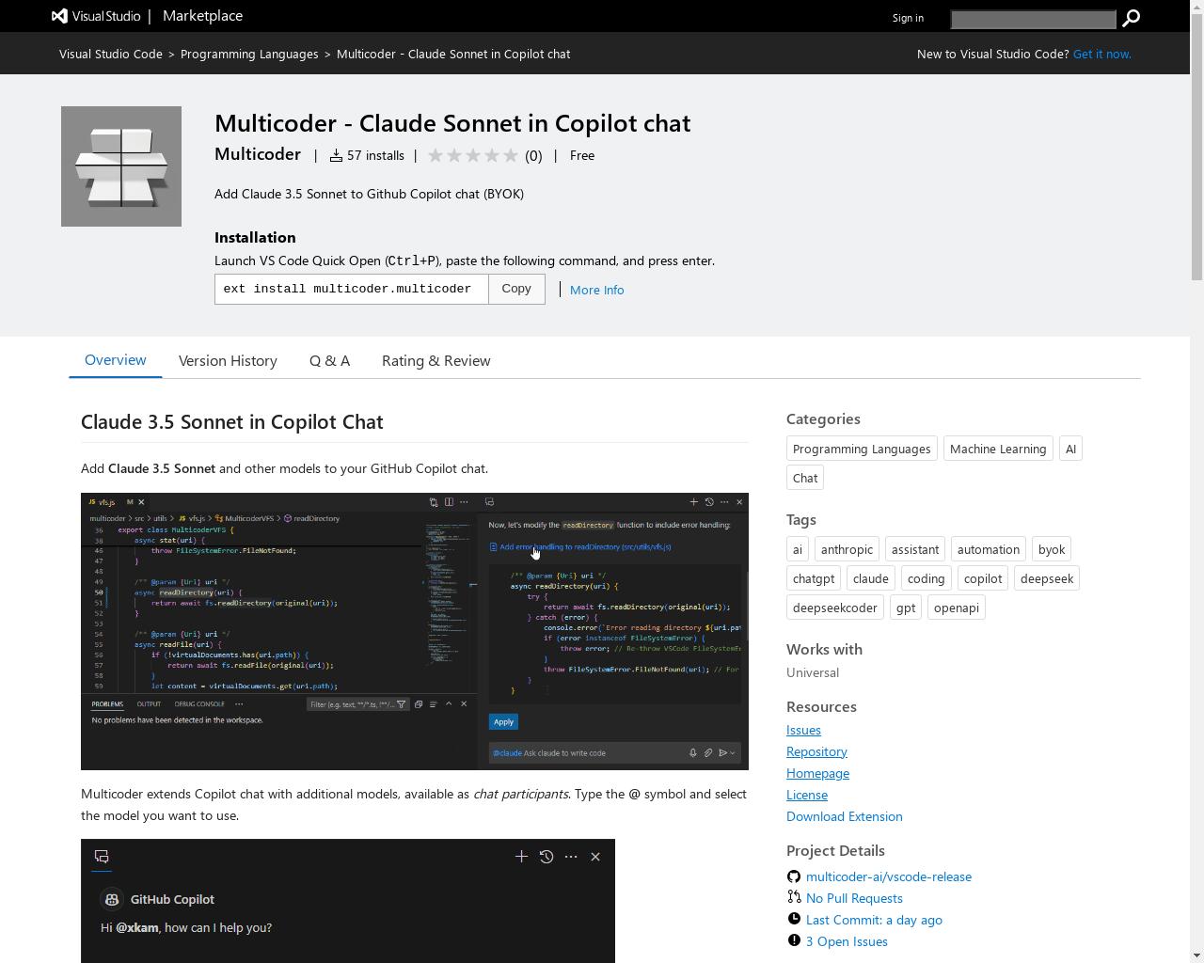Click the automation tag
This screenshot has width=1204, height=963.
[x=989, y=549]
